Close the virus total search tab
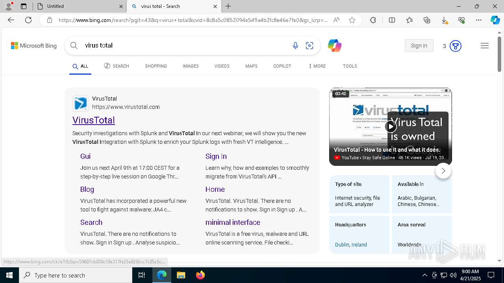 [215, 6]
